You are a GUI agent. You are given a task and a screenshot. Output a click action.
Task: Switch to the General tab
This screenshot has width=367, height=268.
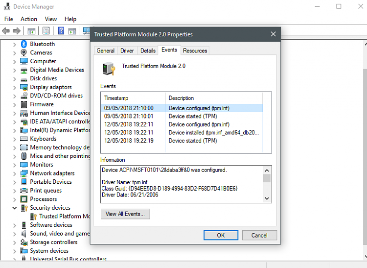pos(106,50)
